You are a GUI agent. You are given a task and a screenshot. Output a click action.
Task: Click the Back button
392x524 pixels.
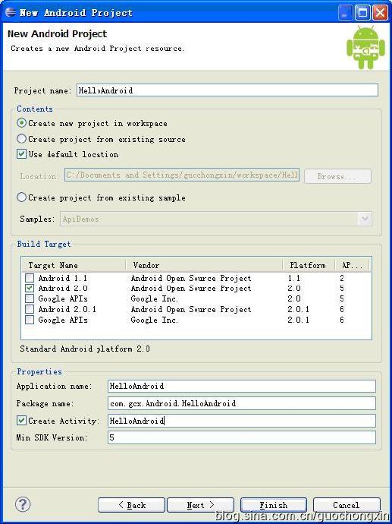click(x=131, y=505)
